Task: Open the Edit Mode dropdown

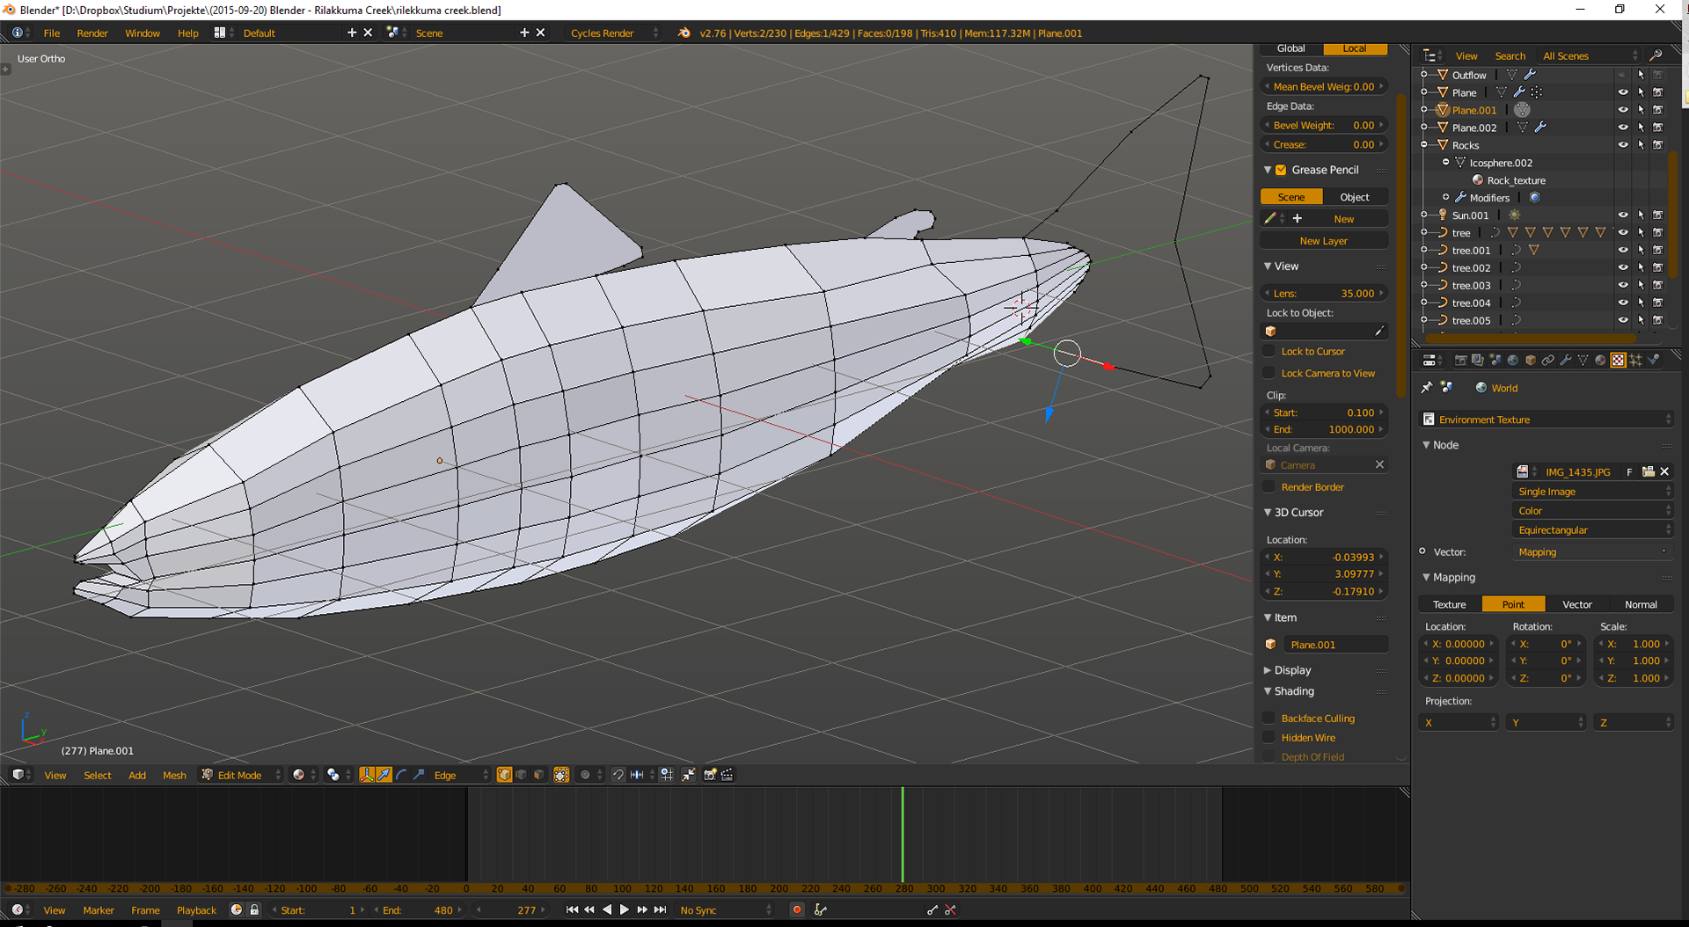Action: [241, 775]
